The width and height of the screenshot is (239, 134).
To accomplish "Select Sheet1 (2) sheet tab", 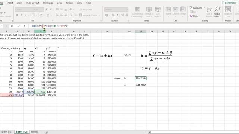I will click(22, 132).
